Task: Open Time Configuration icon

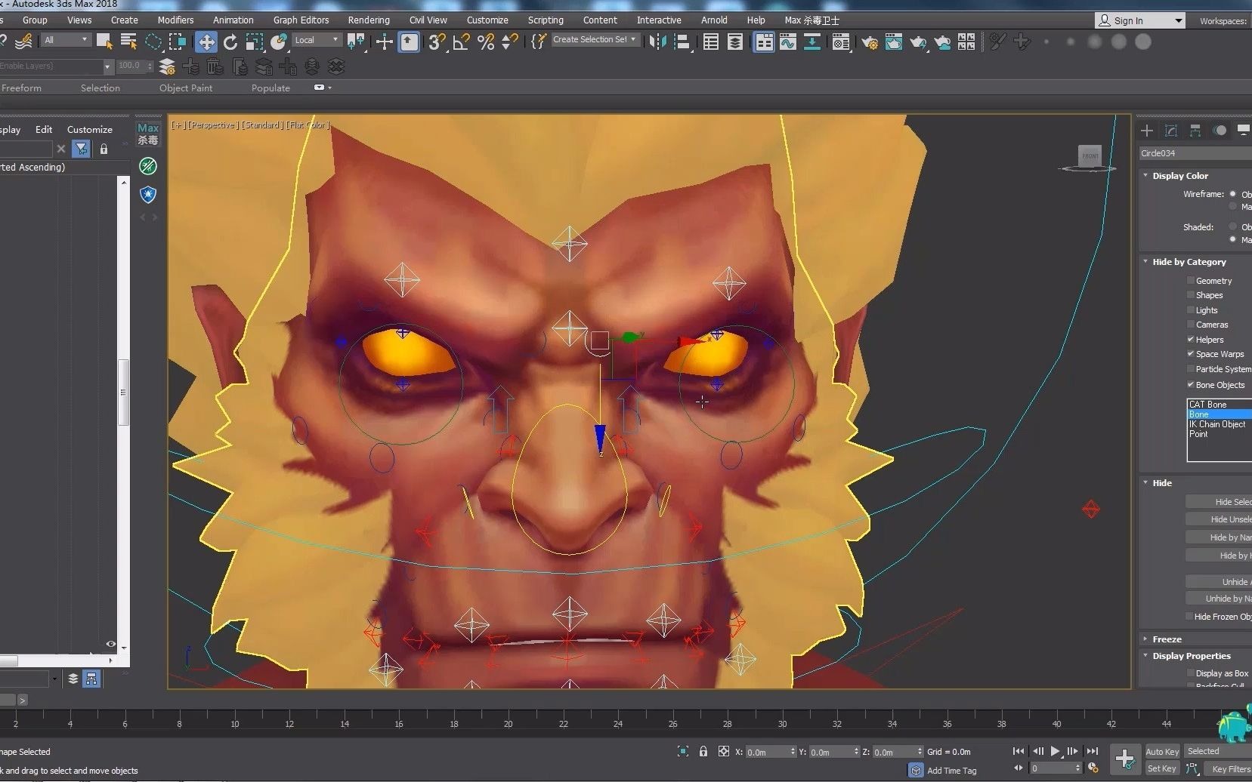Action: [1093, 768]
